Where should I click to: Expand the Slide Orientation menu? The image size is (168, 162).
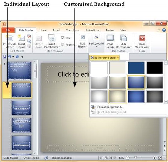coord(124,41)
